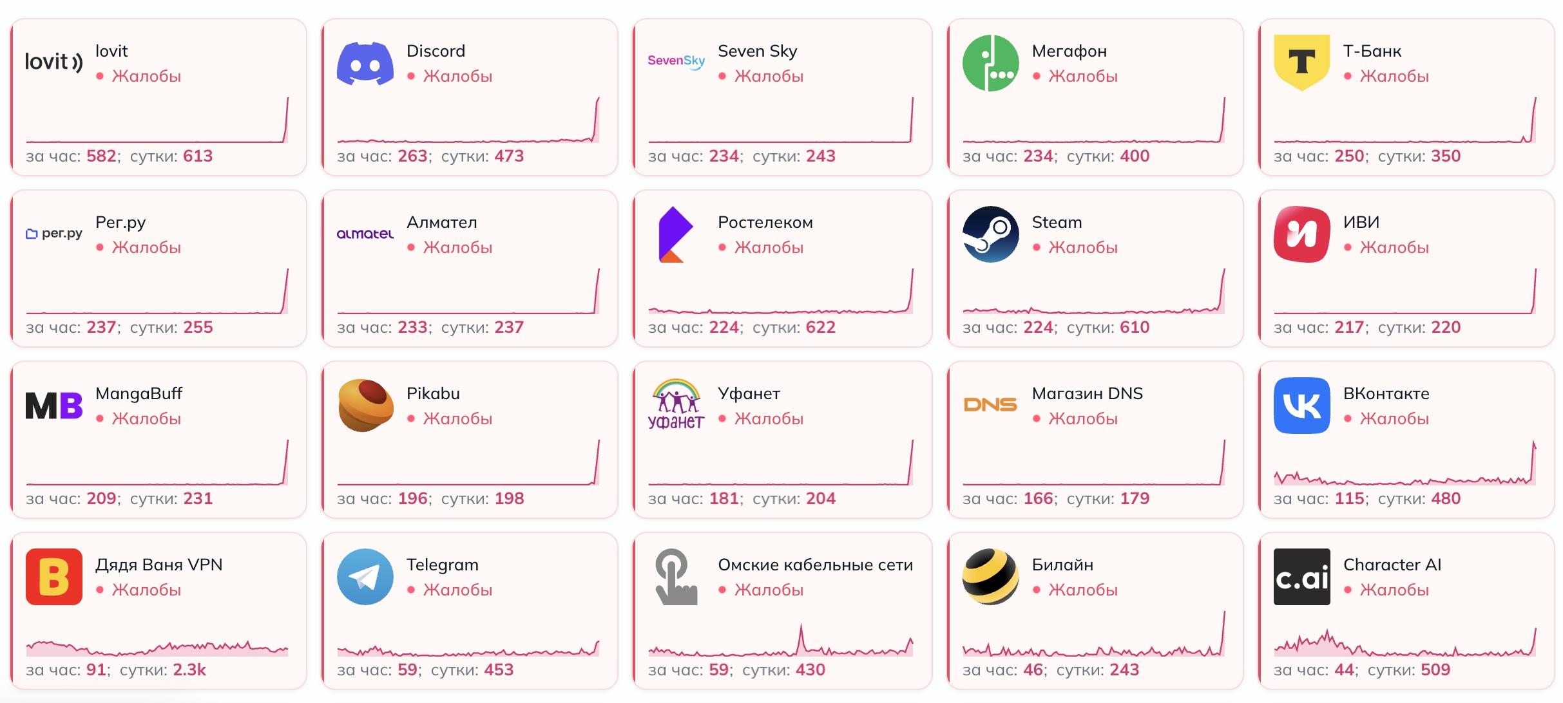Image resolution: width=1563 pixels, height=703 pixels.
Task: Click the Pikabu cookie logo icon
Action: click(x=365, y=406)
